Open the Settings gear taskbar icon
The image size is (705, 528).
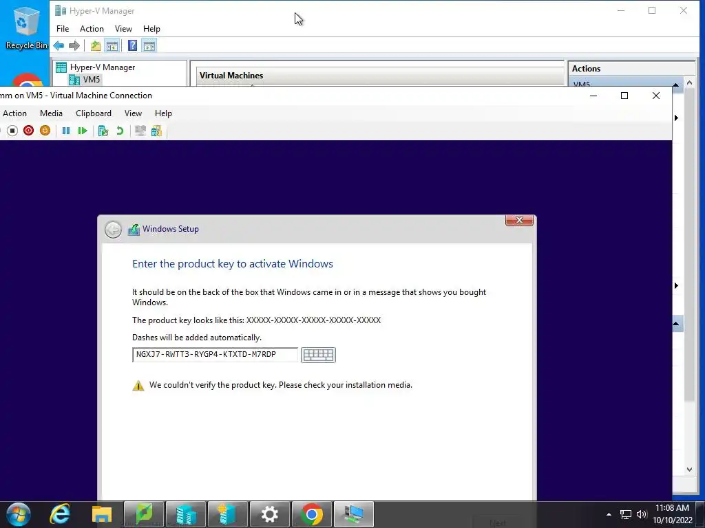pos(270,514)
